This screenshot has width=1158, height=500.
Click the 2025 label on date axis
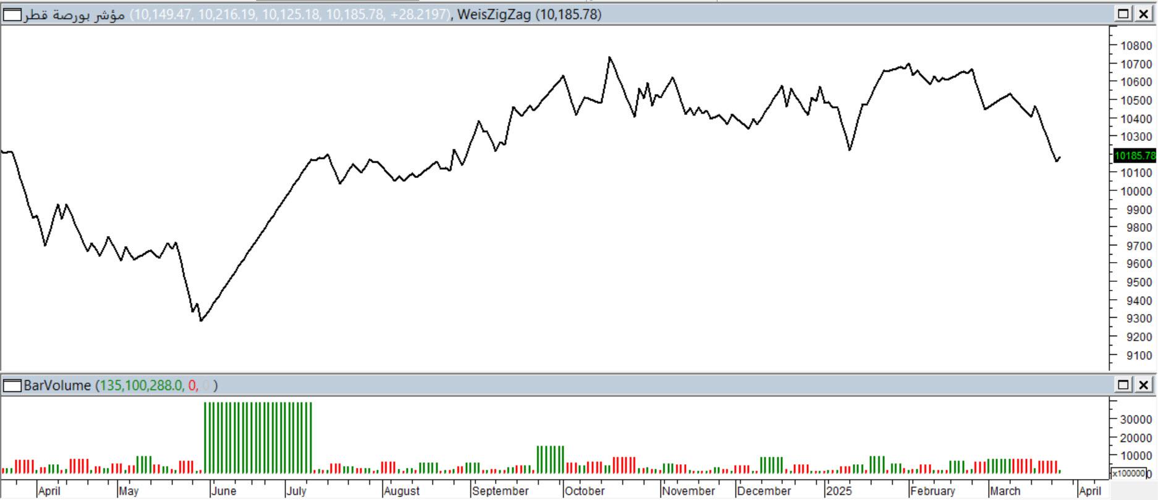click(839, 491)
